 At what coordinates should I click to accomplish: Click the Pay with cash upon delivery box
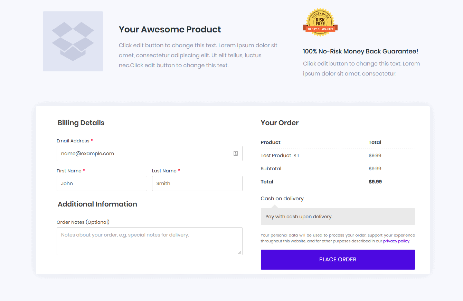tap(338, 217)
